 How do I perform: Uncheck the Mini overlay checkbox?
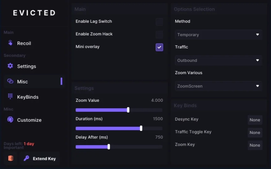click(x=159, y=47)
